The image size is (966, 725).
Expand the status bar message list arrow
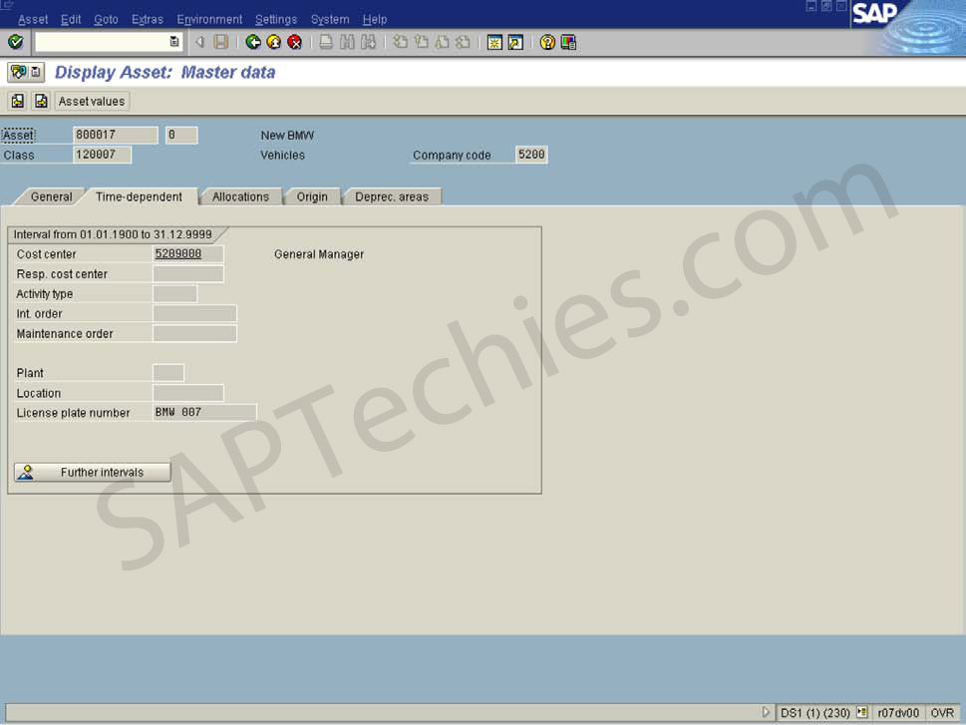(x=765, y=712)
